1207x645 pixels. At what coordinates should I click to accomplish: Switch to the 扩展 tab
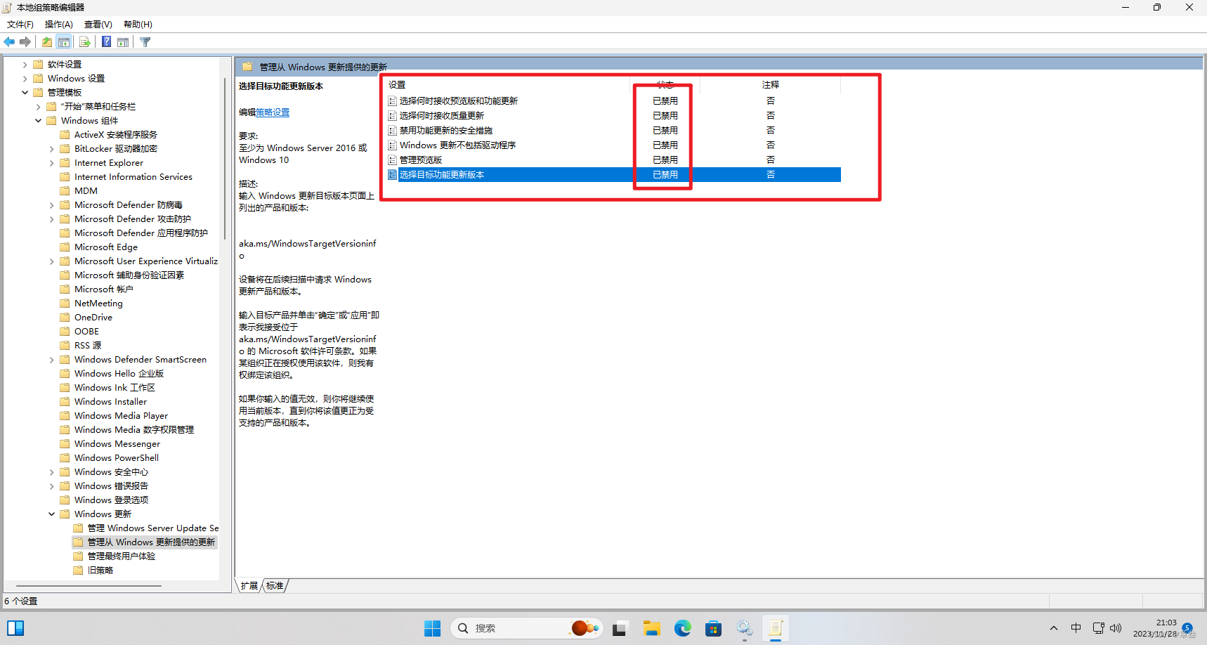(x=249, y=586)
